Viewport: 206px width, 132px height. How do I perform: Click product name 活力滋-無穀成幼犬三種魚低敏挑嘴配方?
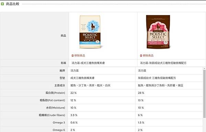click(163, 63)
